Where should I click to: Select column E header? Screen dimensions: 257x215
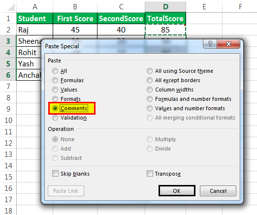[204, 7]
